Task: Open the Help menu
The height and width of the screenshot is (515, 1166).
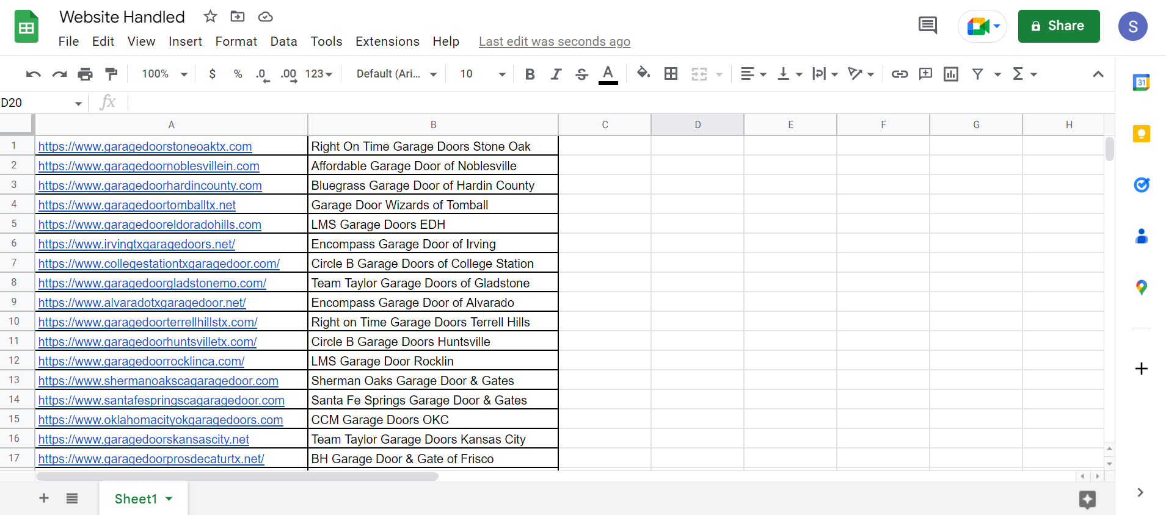Action: 446,41
